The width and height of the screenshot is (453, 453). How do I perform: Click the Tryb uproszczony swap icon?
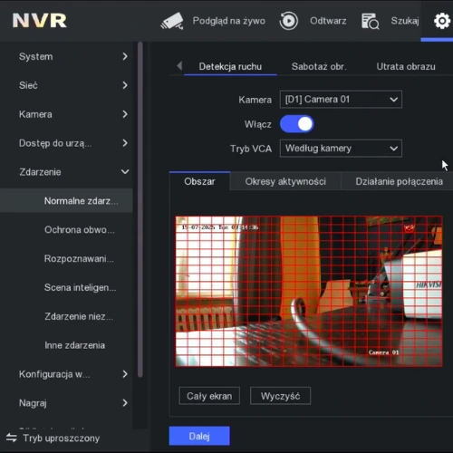[x=12, y=438]
